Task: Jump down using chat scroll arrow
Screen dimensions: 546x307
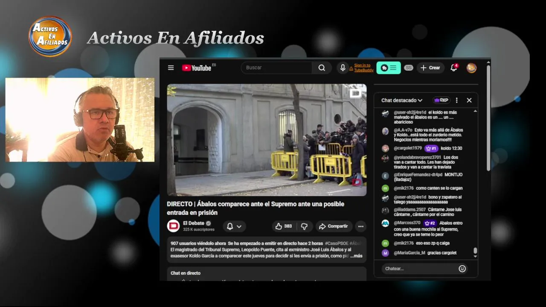Action: [475, 257]
